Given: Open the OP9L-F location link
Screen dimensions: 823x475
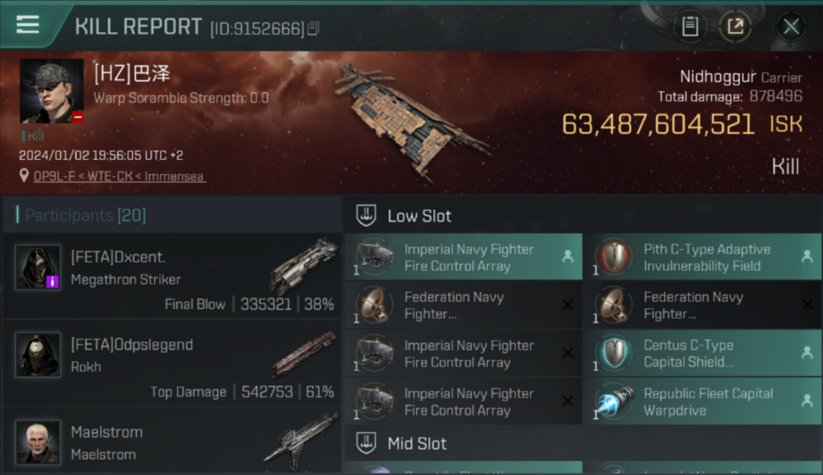Looking at the screenshot, I should (x=120, y=176).
